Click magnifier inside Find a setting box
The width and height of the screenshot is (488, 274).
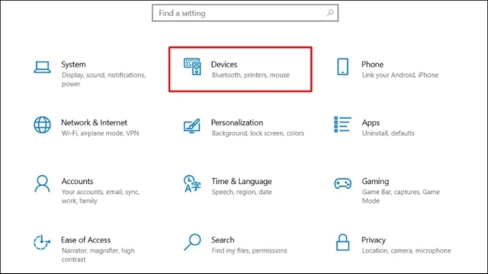330,13
